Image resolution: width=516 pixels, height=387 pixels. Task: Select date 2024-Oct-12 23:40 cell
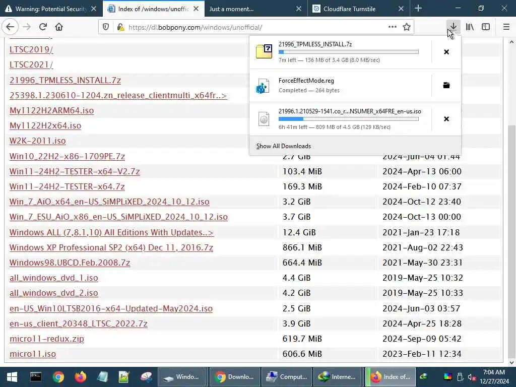click(422, 202)
